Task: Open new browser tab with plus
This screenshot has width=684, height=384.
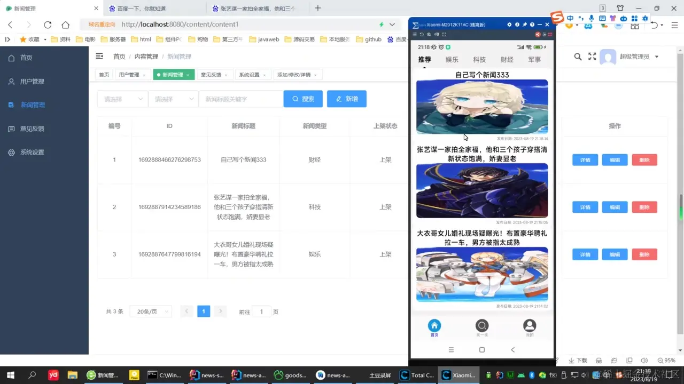Action: click(x=318, y=8)
